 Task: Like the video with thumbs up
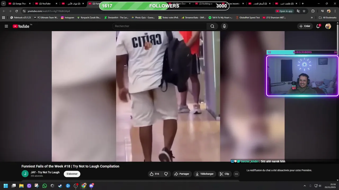[x=154, y=174]
